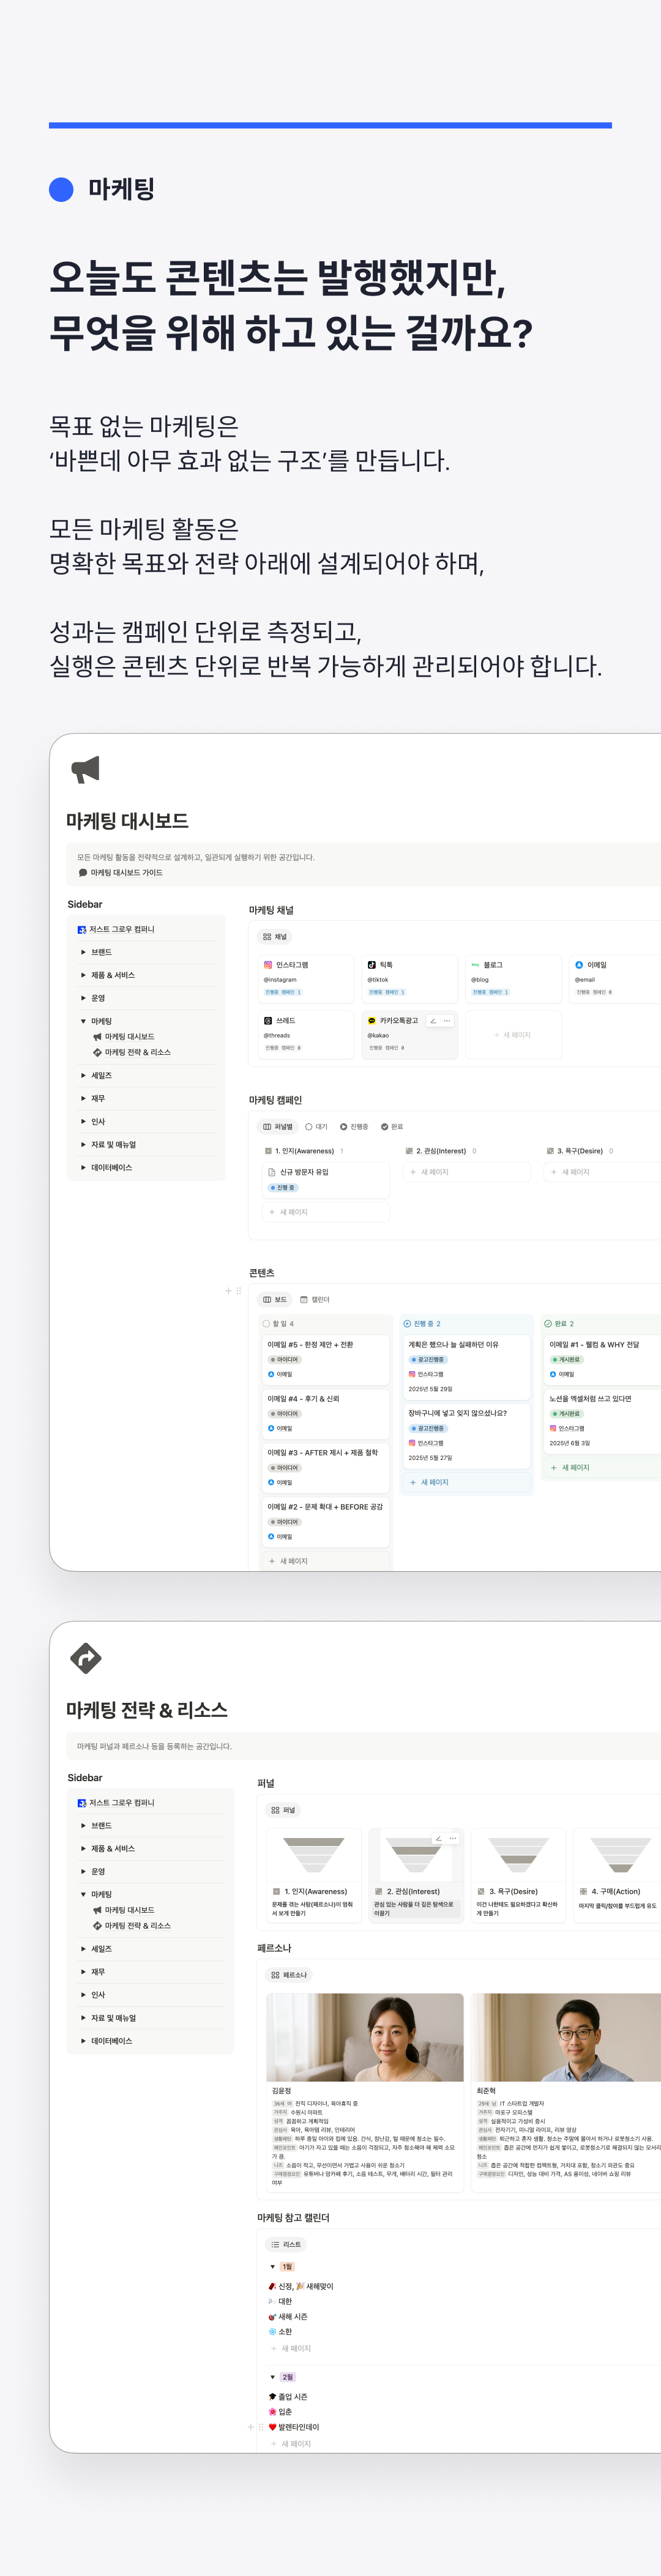Click the Threads logo on the 쓰레드 channel card
This screenshot has height=2576, width=661.
point(268,1021)
